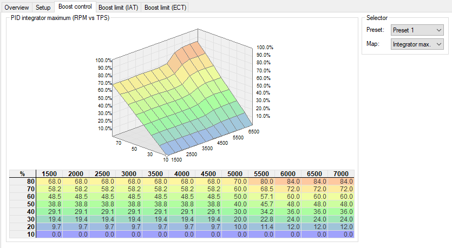The height and width of the screenshot is (248, 452).
Task: Select cell 72.0 at 6000 RPM, 70 TPS
Action: 288,189
